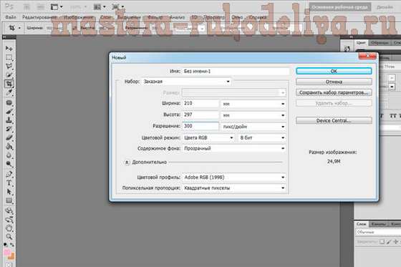This screenshot has width=401, height=267.
Task: Click the Отмена cancel button
Action: coord(334,82)
